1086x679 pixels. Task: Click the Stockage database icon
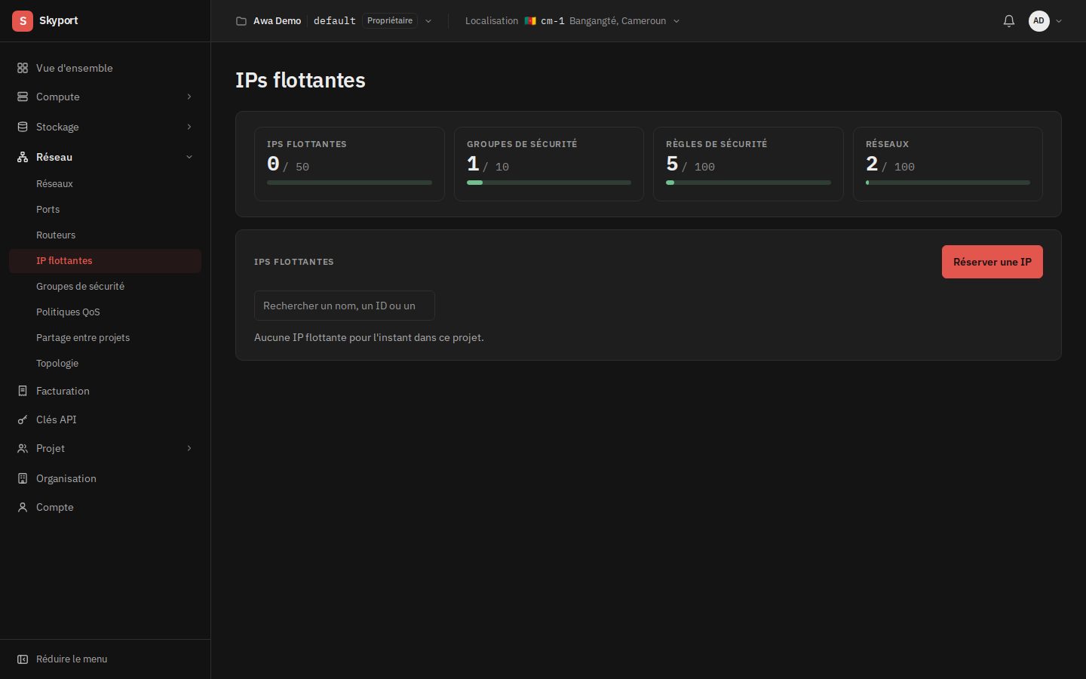point(23,127)
